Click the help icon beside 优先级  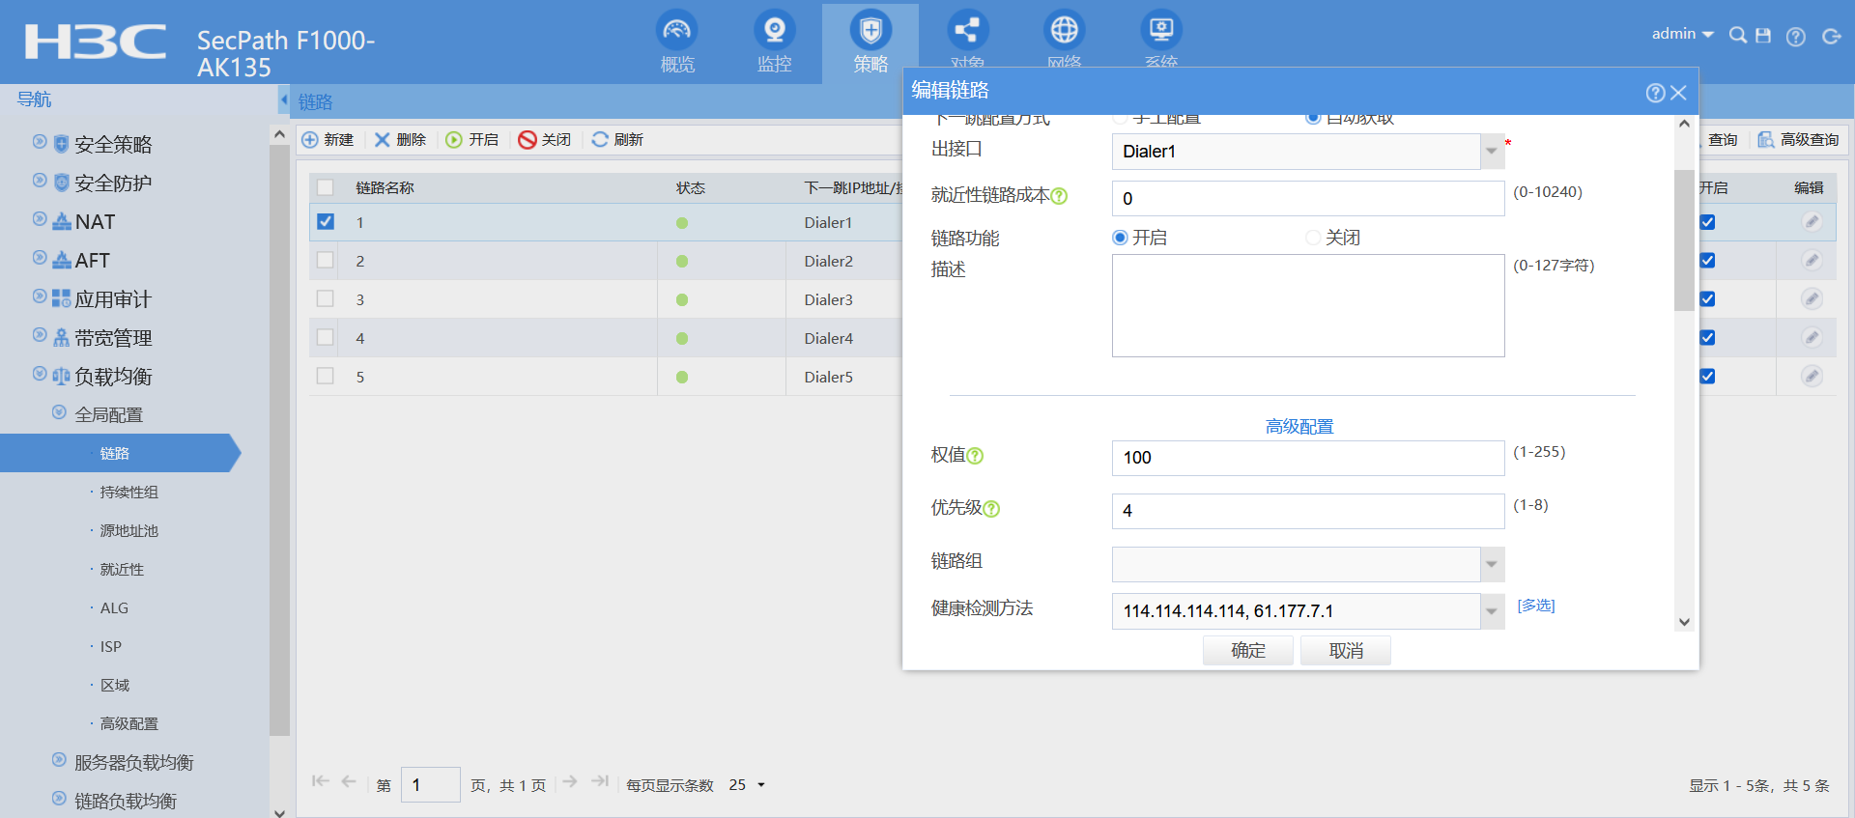[991, 509]
